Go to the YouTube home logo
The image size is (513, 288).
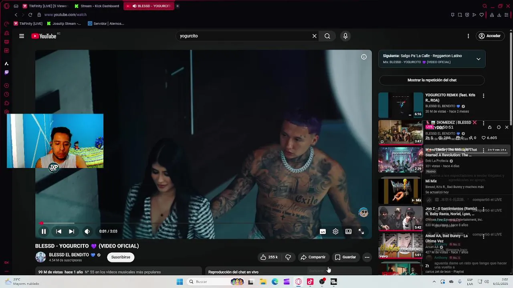point(44,36)
